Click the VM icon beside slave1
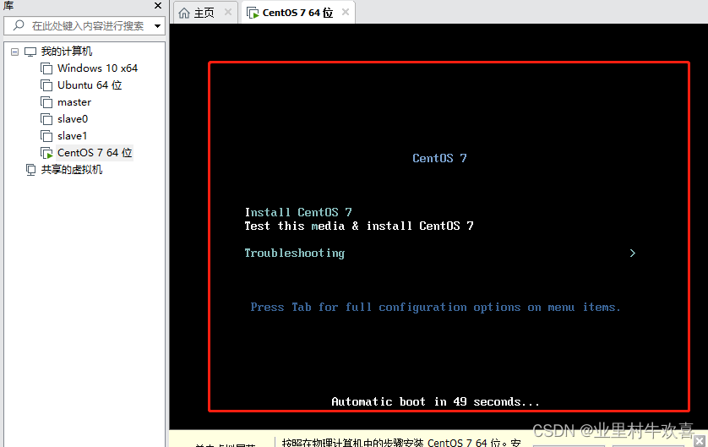This screenshot has width=708, height=447. click(46, 136)
